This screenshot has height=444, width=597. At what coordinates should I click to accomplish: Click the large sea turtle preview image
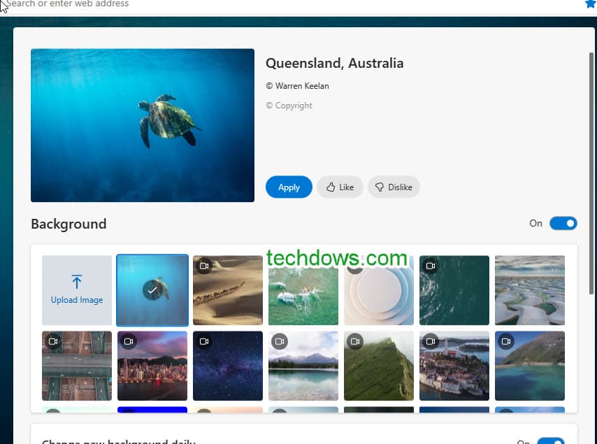tap(143, 125)
